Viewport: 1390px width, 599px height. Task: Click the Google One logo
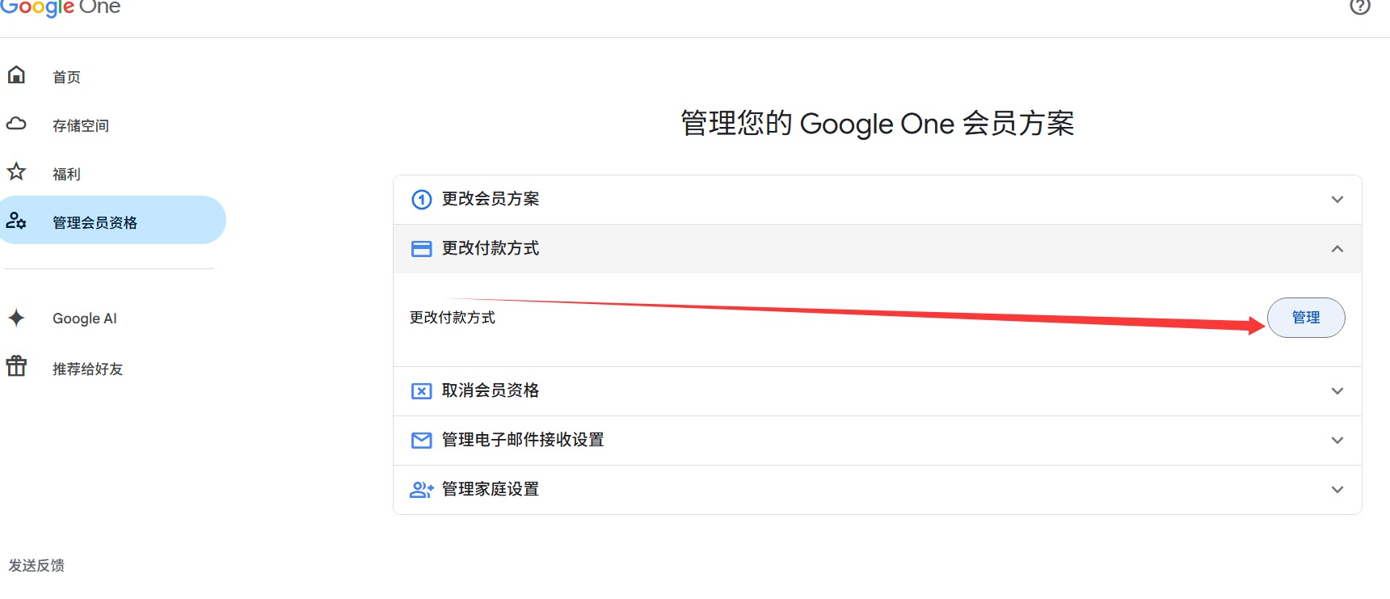(x=61, y=7)
